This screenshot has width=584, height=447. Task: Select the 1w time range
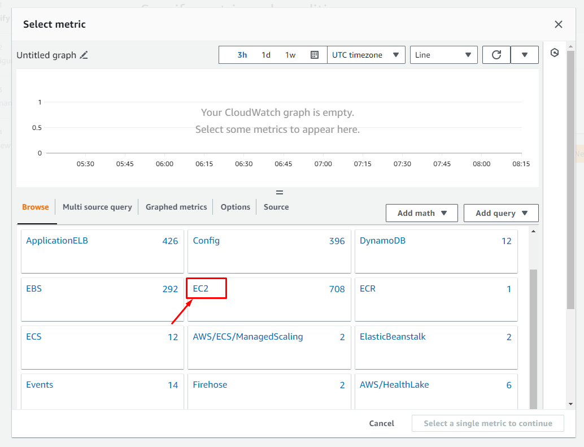[x=290, y=55]
